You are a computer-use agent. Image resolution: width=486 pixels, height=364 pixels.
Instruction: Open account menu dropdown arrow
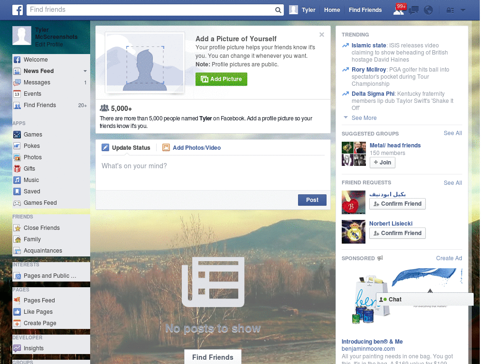[x=463, y=10]
